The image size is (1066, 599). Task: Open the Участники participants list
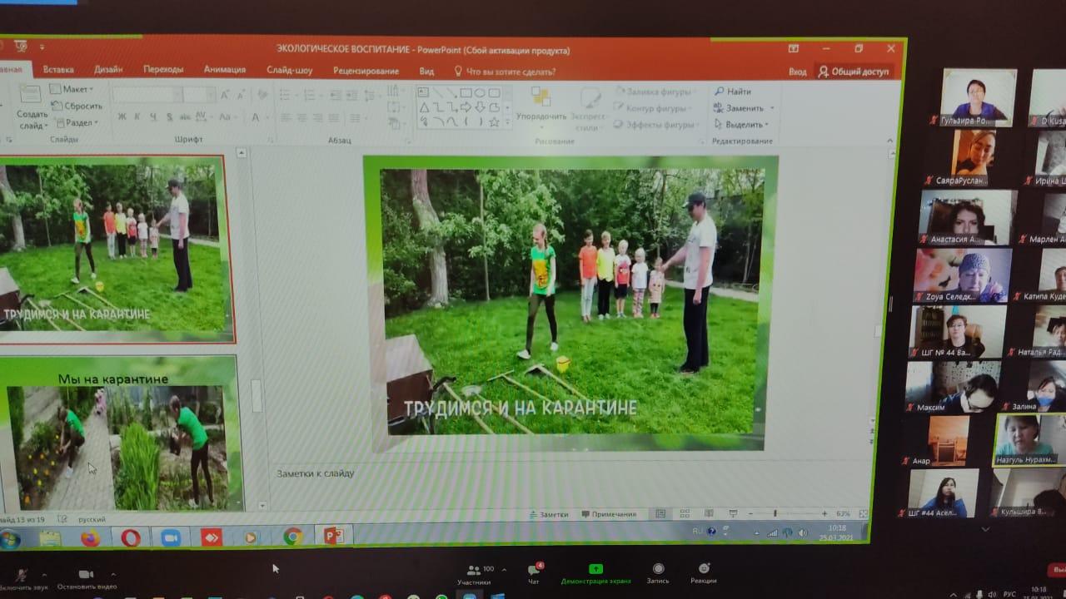tap(475, 571)
